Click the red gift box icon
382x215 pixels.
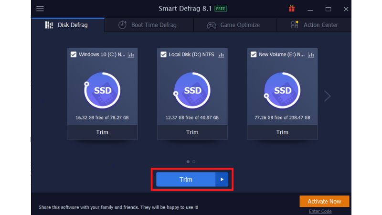pyautogui.click(x=292, y=9)
